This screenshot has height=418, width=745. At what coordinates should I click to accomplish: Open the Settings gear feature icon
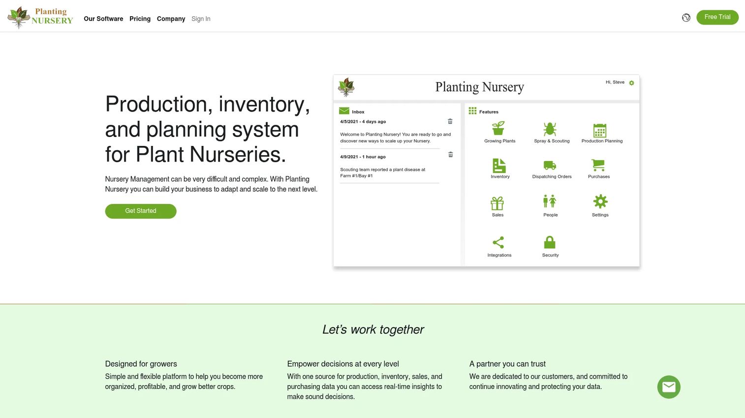pyautogui.click(x=600, y=201)
